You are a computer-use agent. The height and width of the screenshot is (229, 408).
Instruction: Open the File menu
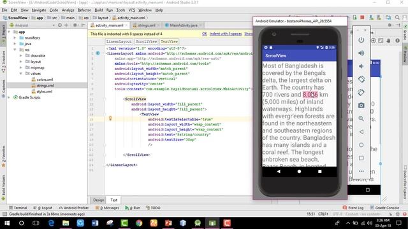(x=4, y=10)
